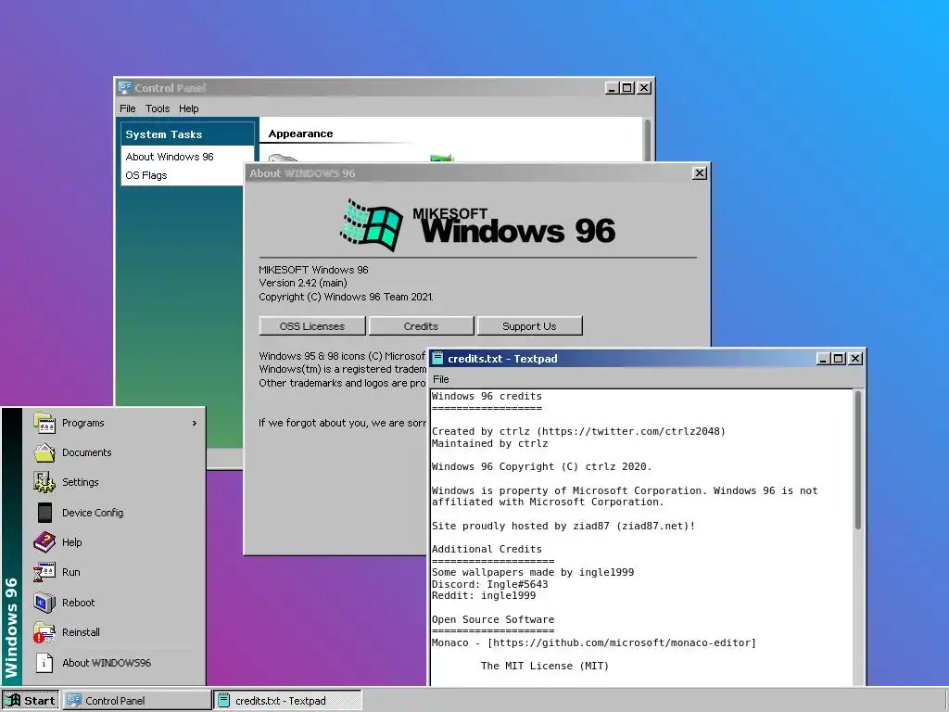949x712 pixels.
Task: Click the Start button label
Action: pos(40,701)
